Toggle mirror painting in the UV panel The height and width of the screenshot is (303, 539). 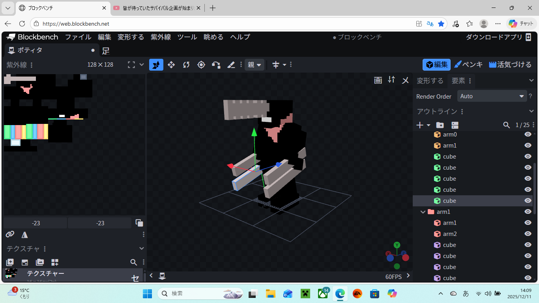[24, 234]
